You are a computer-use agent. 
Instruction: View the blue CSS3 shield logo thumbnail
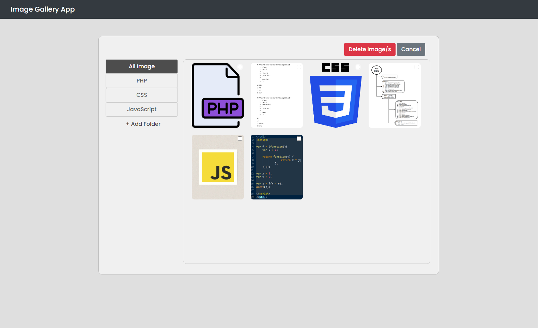pyautogui.click(x=336, y=95)
